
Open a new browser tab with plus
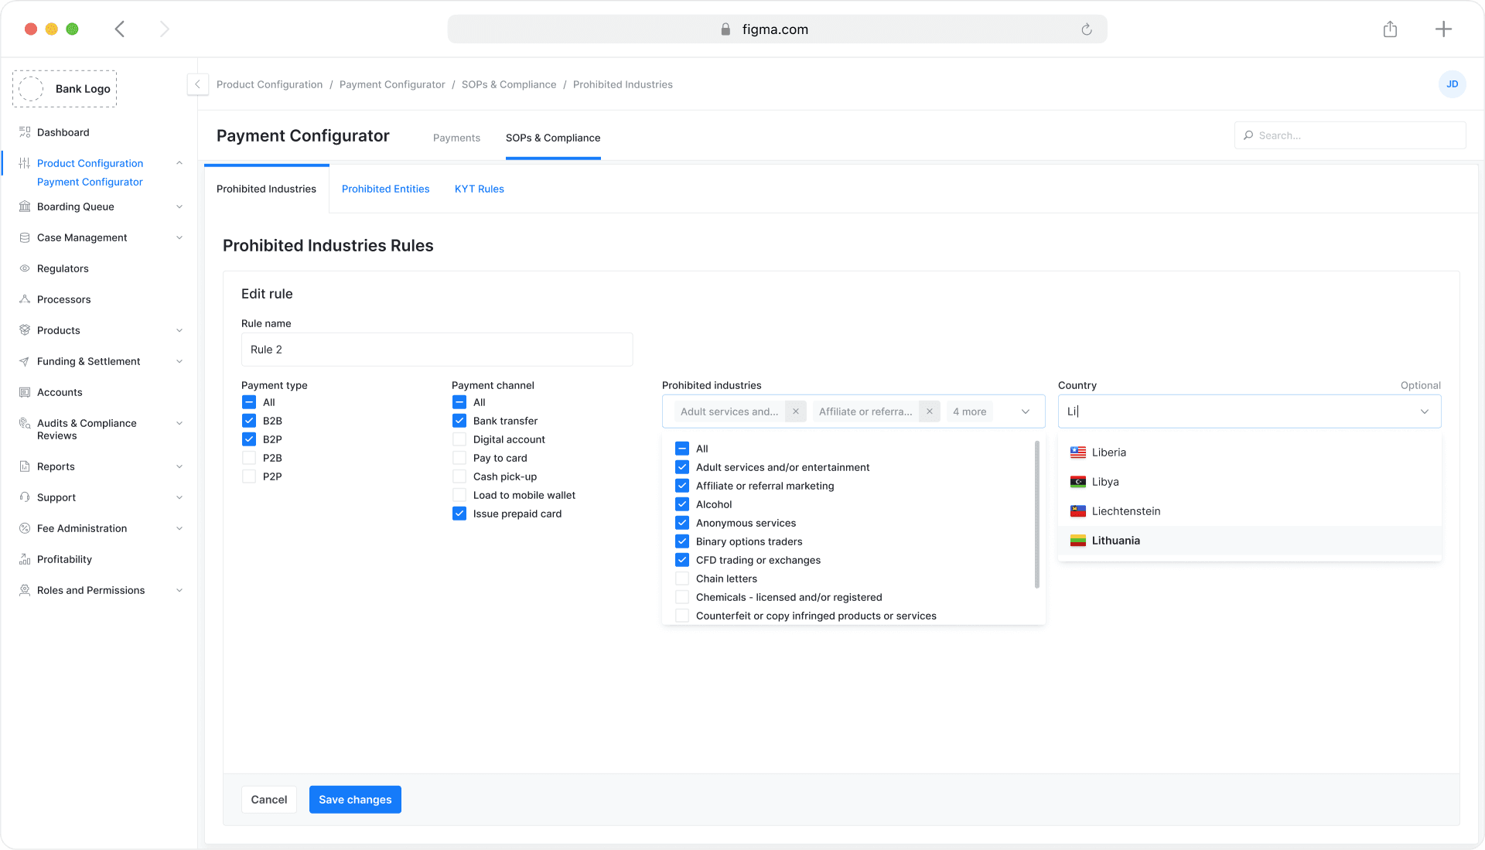pos(1443,29)
